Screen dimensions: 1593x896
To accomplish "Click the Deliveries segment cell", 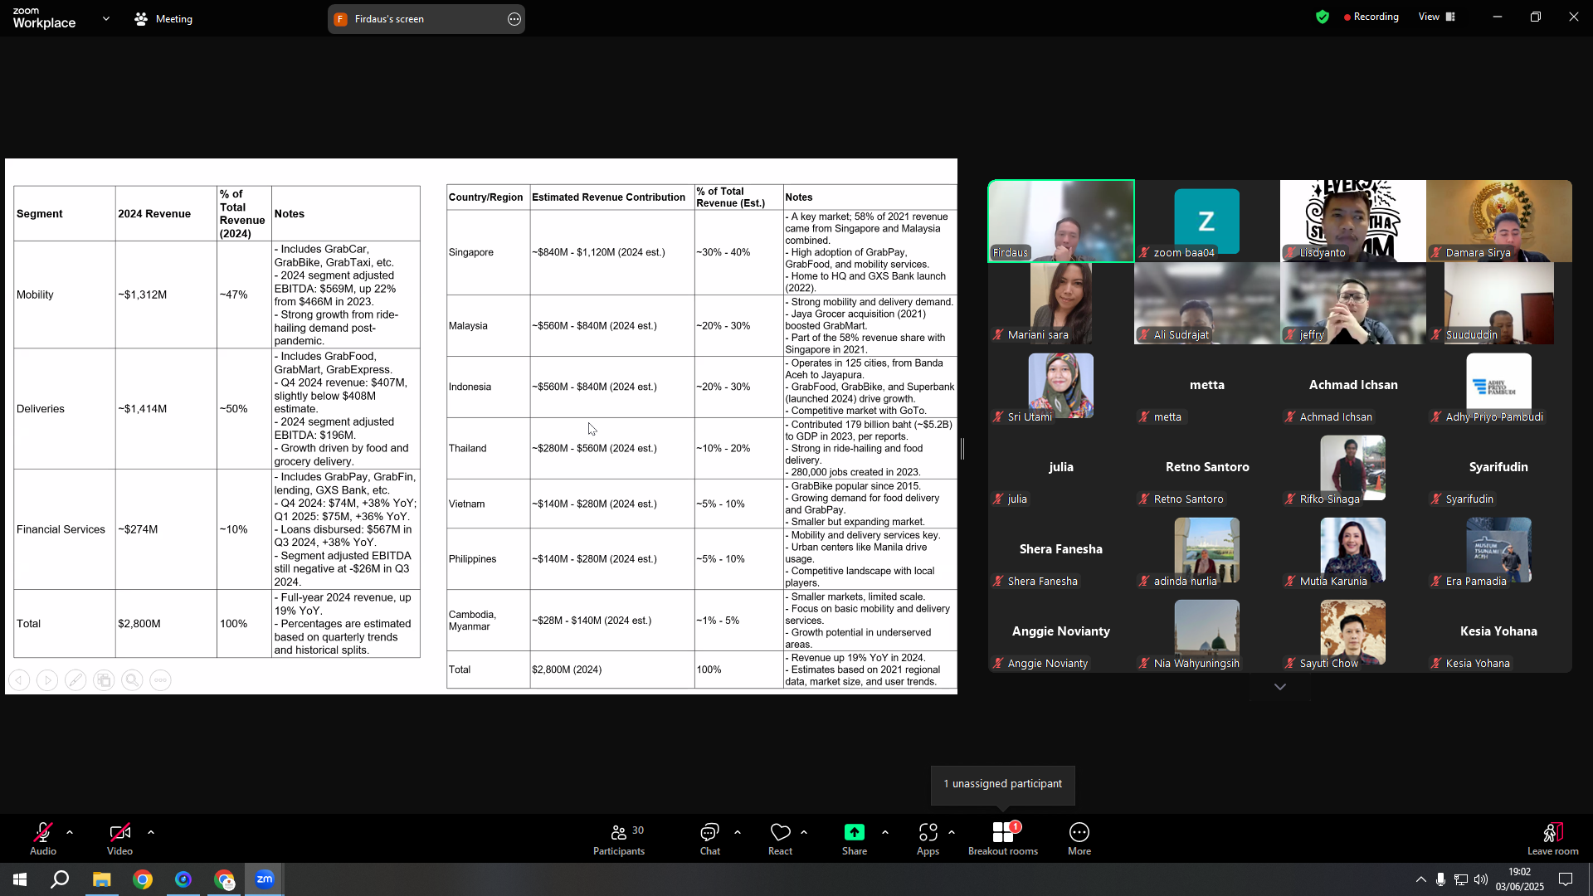I will click(x=65, y=409).
